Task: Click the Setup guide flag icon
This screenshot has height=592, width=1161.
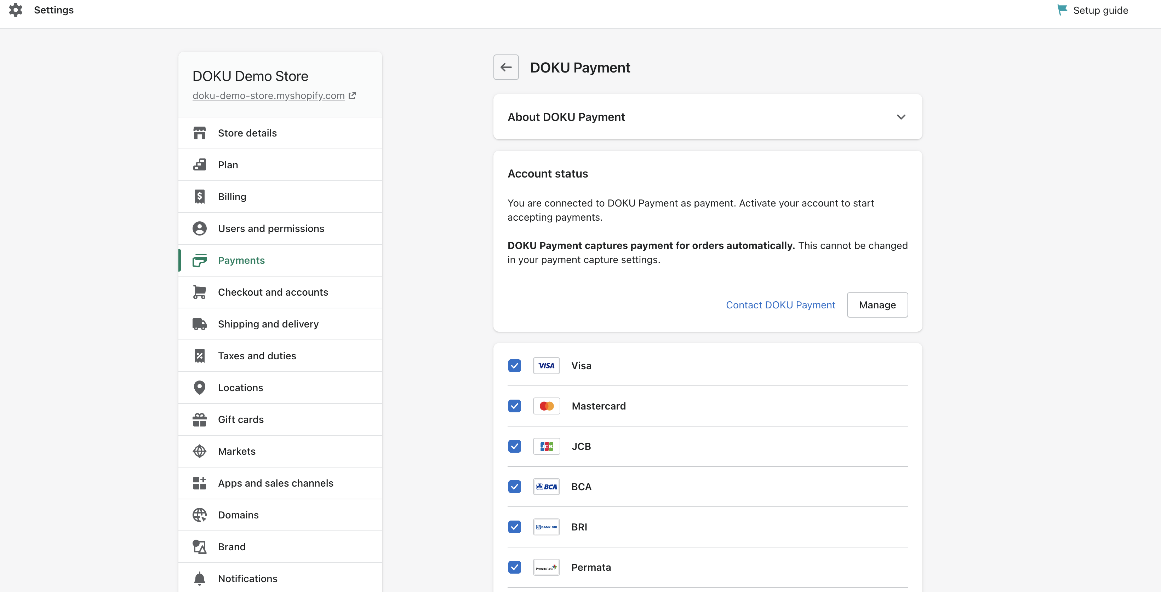Action: click(1062, 10)
